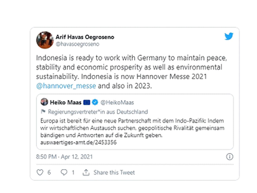The height and width of the screenshot is (193, 257).
Task: Open replies via the speech bubble icon
Action: click(x=64, y=172)
